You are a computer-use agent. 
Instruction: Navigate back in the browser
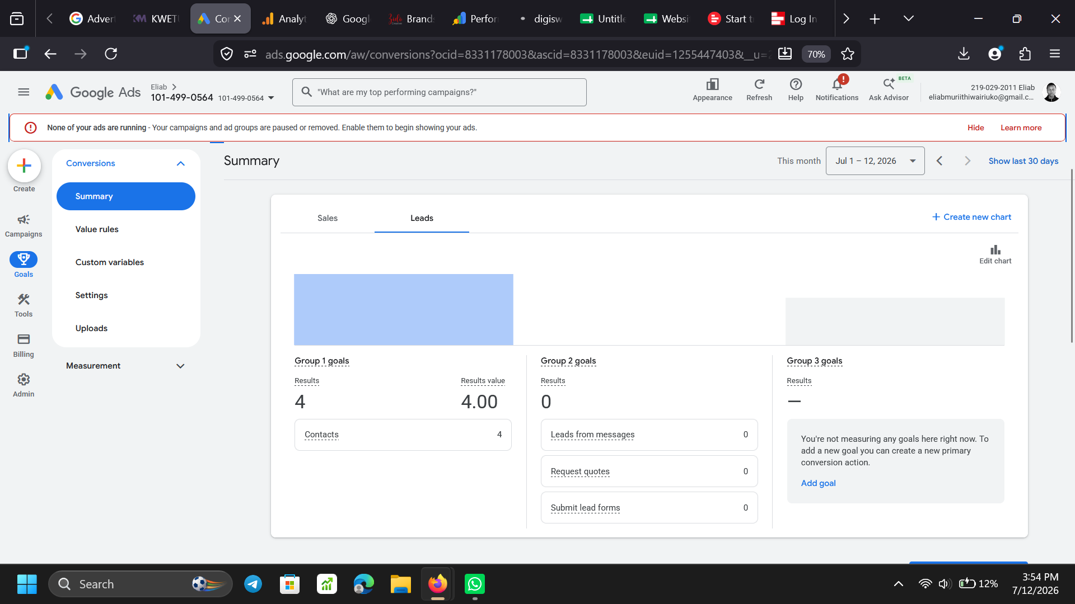[x=50, y=54]
